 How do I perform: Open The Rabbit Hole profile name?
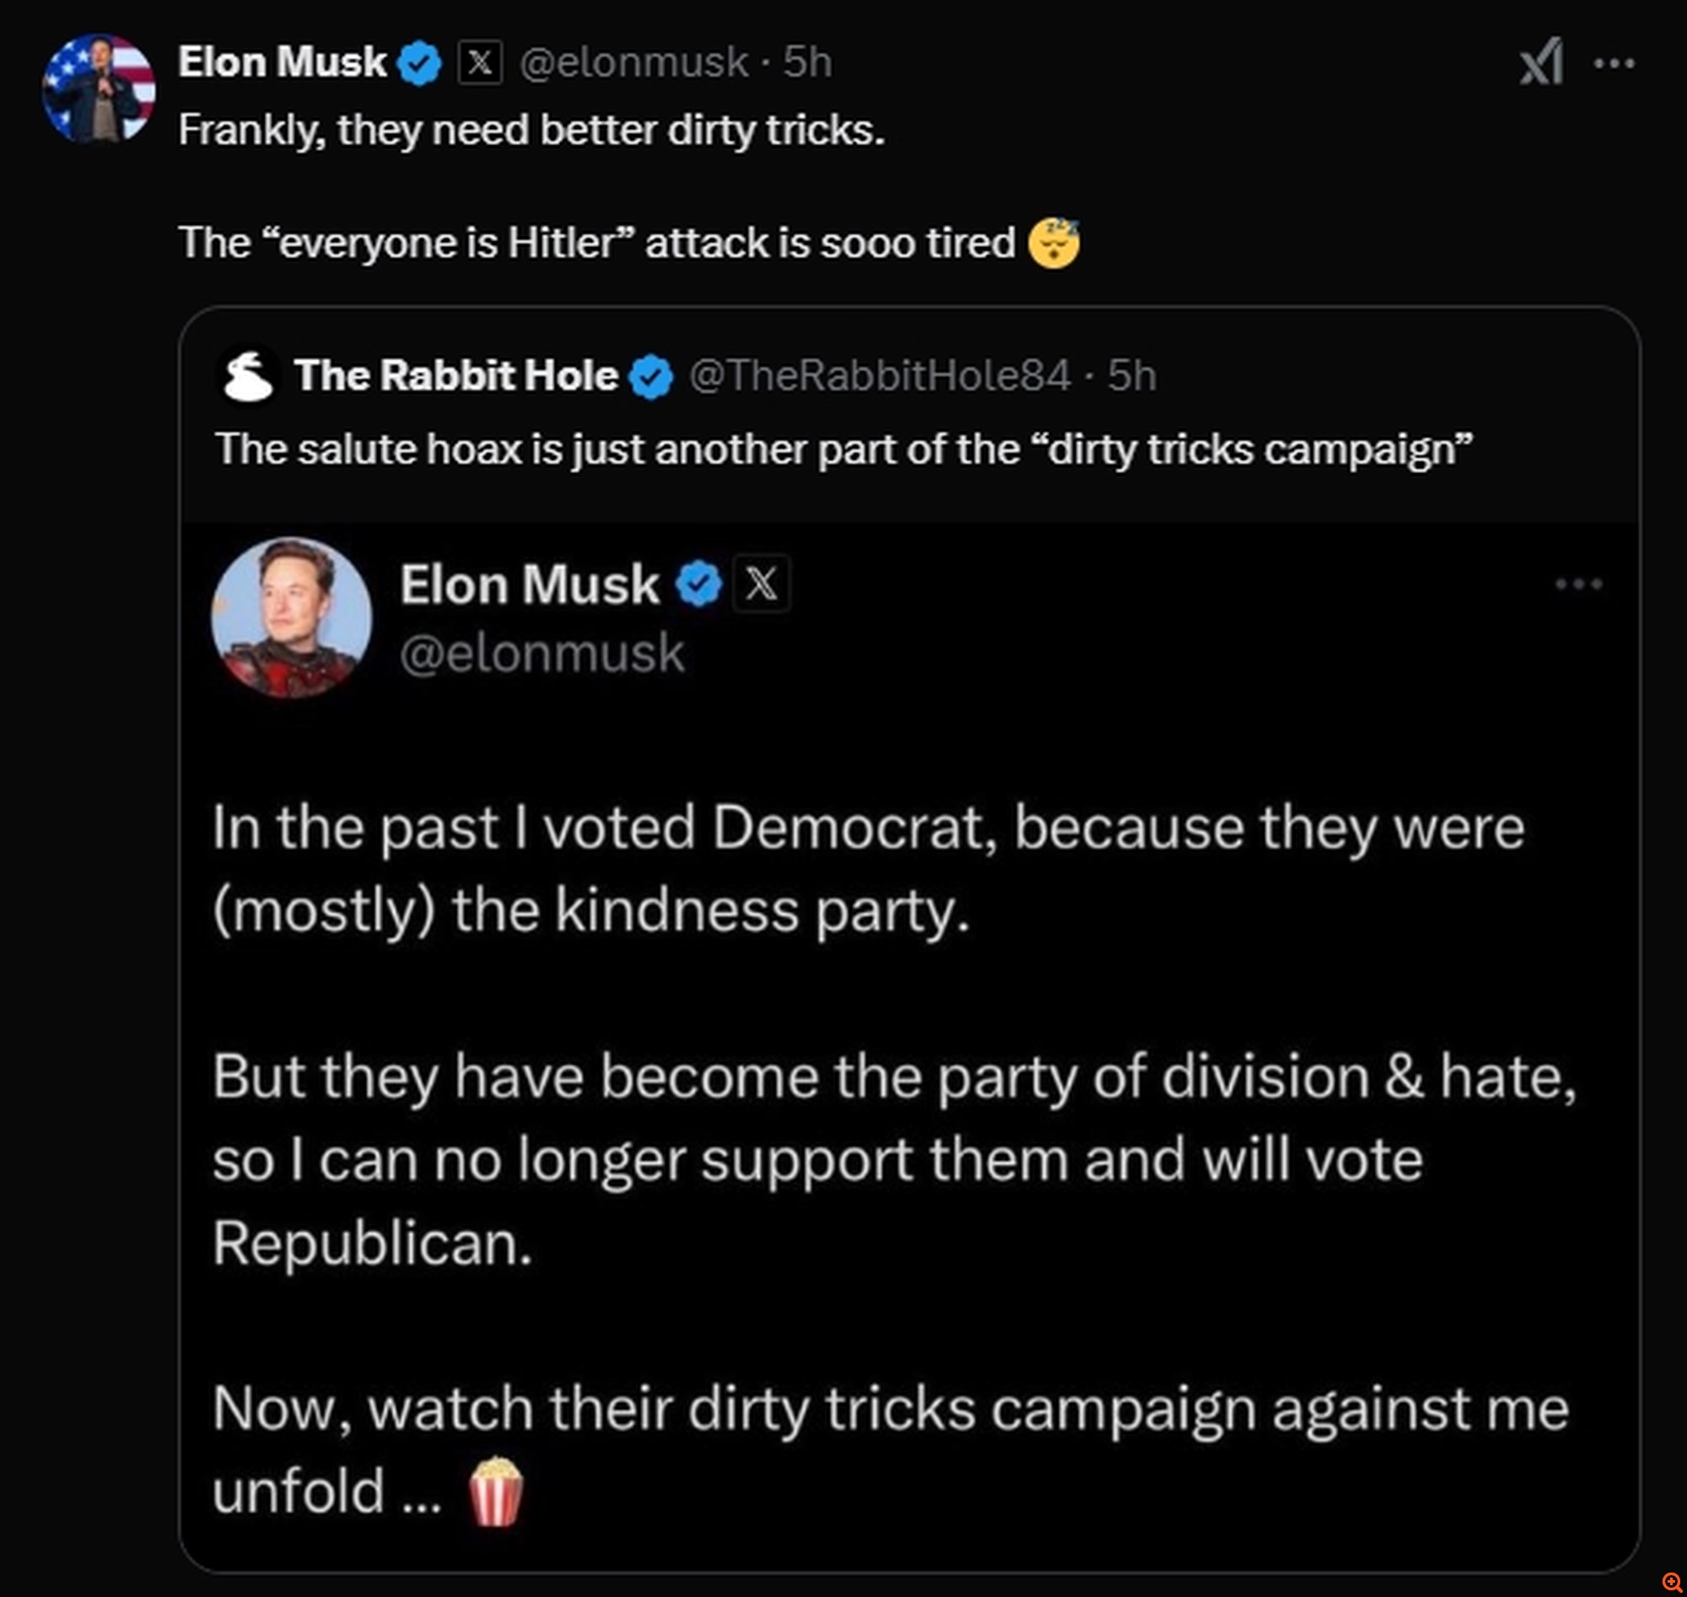456,375
